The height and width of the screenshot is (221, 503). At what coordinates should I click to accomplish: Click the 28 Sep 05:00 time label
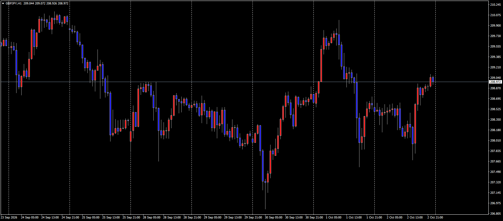click(151, 218)
